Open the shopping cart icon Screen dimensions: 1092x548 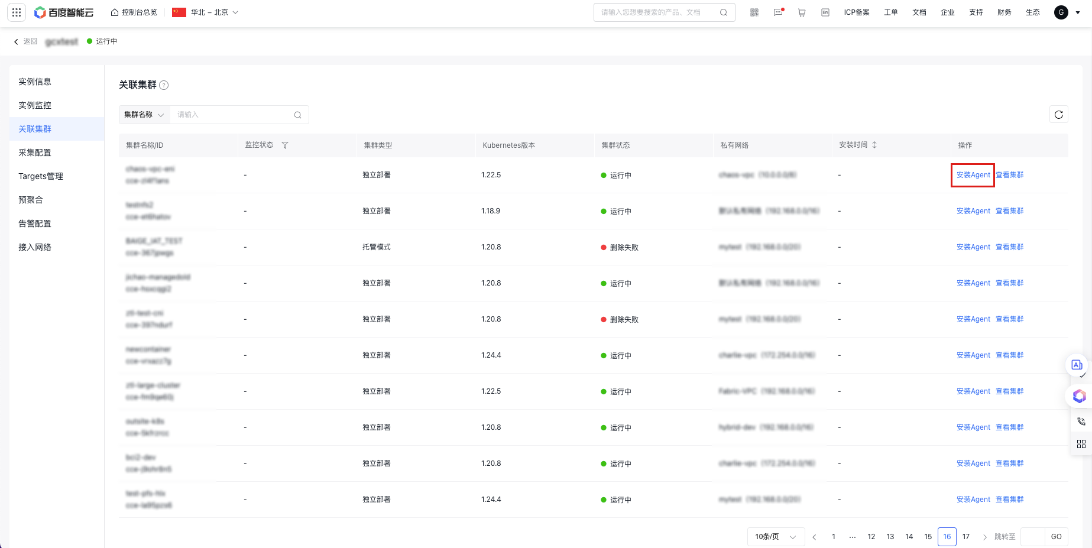click(802, 12)
